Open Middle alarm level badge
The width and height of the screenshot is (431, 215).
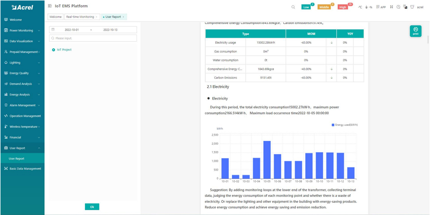tap(324, 7)
